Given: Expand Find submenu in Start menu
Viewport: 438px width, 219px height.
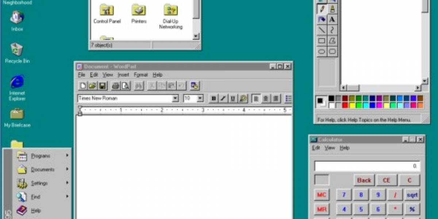Looking at the screenshot, I should [x=42, y=197].
